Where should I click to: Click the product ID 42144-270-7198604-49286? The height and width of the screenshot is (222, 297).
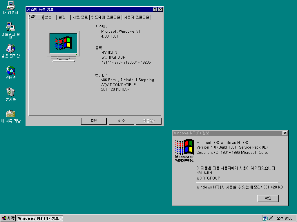click(x=126, y=62)
